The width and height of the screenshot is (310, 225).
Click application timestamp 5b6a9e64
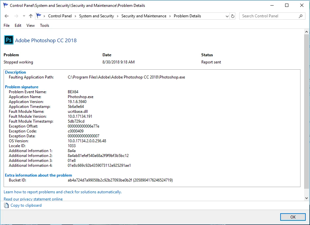coord(76,107)
